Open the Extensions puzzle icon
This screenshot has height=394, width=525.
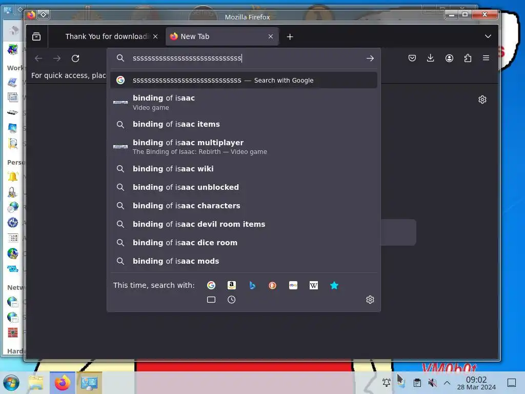tap(468, 58)
